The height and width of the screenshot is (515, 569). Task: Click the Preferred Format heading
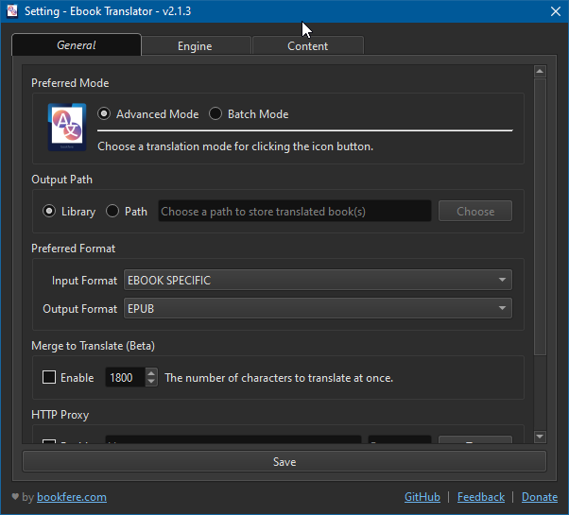coord(74,249)
